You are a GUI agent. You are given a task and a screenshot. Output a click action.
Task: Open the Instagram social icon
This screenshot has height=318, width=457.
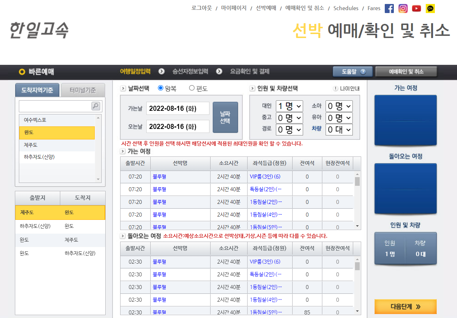click(403, 8)
